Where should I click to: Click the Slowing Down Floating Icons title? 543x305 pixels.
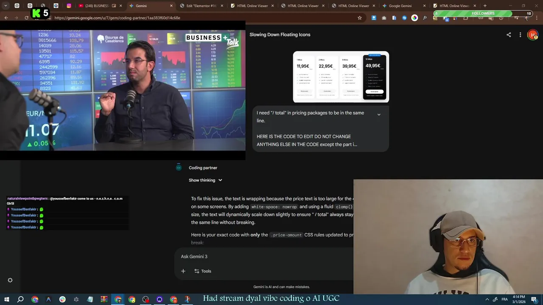click(x=280, y=35)
